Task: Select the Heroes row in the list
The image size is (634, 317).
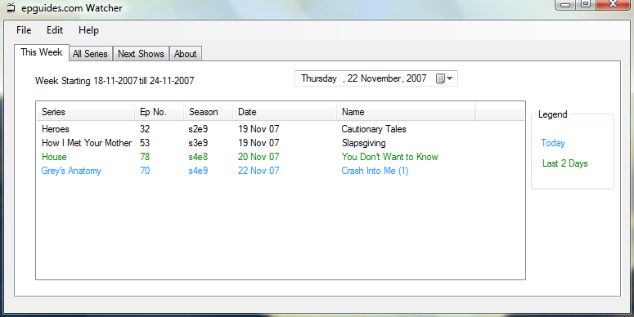Action: click(x=281, y=129)
